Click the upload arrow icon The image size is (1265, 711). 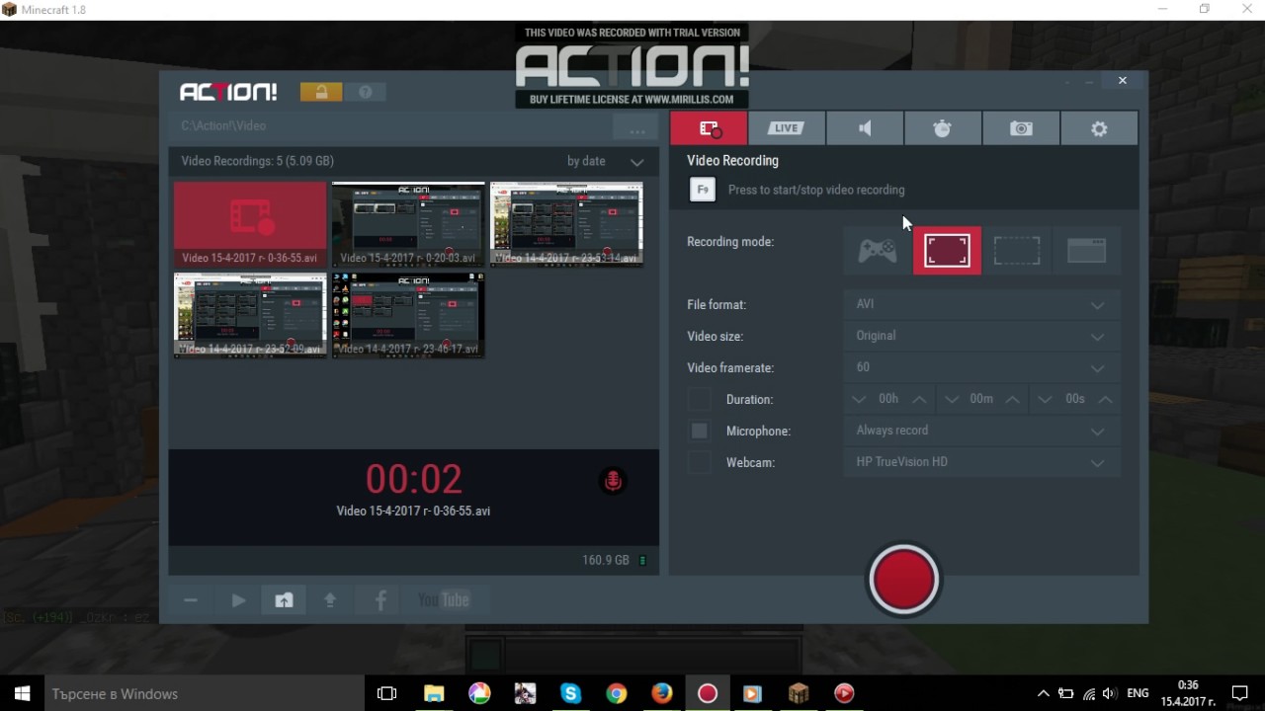point(330,600)
